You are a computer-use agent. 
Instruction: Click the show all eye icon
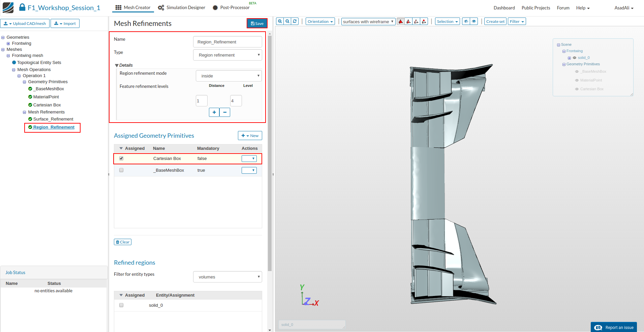click(474, 21)
